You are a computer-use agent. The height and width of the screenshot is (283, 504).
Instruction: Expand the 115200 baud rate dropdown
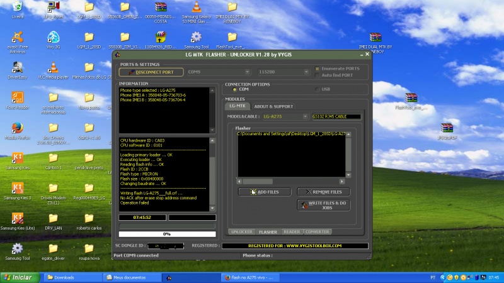click(306, 72)
